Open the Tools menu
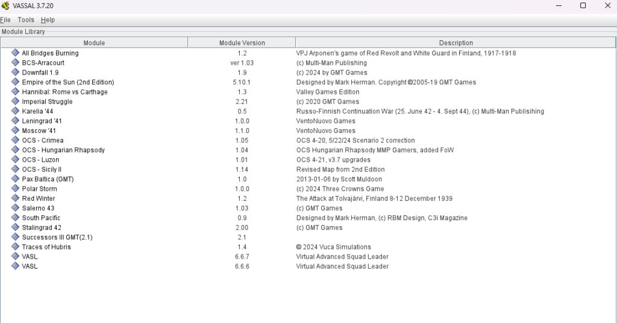 click(x=26, y=20)
